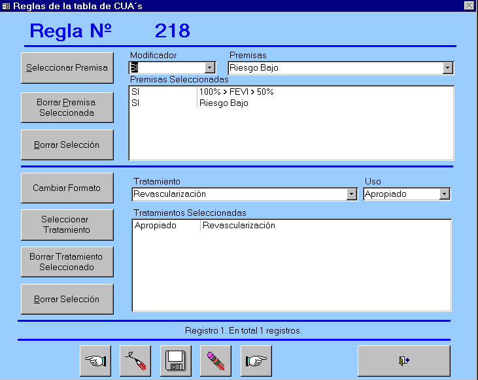Click the eraser delete record icon
The width and height of the screenshot is (478, 380).
tap(216, 360)
